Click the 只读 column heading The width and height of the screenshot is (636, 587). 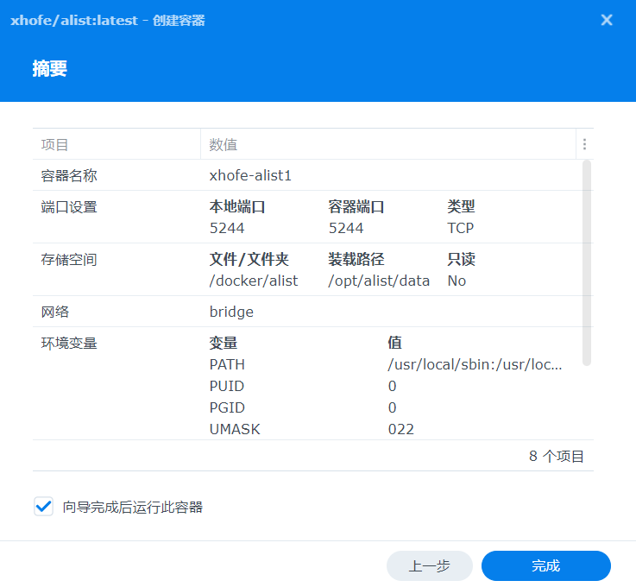(461, 260)
